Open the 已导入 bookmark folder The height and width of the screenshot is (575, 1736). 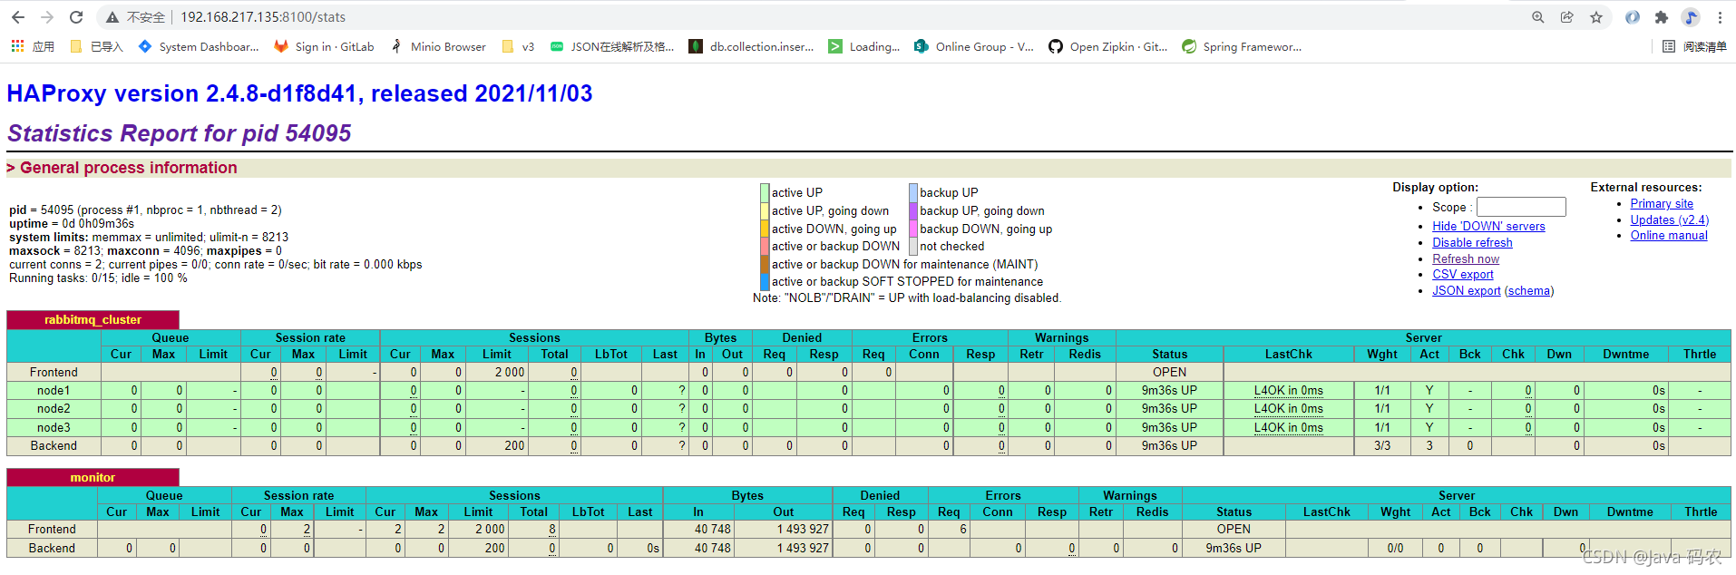pyautogui.click(x=96, y=46)
